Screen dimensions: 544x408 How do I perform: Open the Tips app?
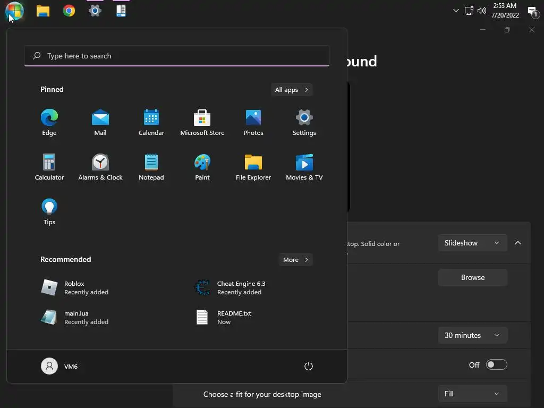pyautogui.click(x=49, y=211)
